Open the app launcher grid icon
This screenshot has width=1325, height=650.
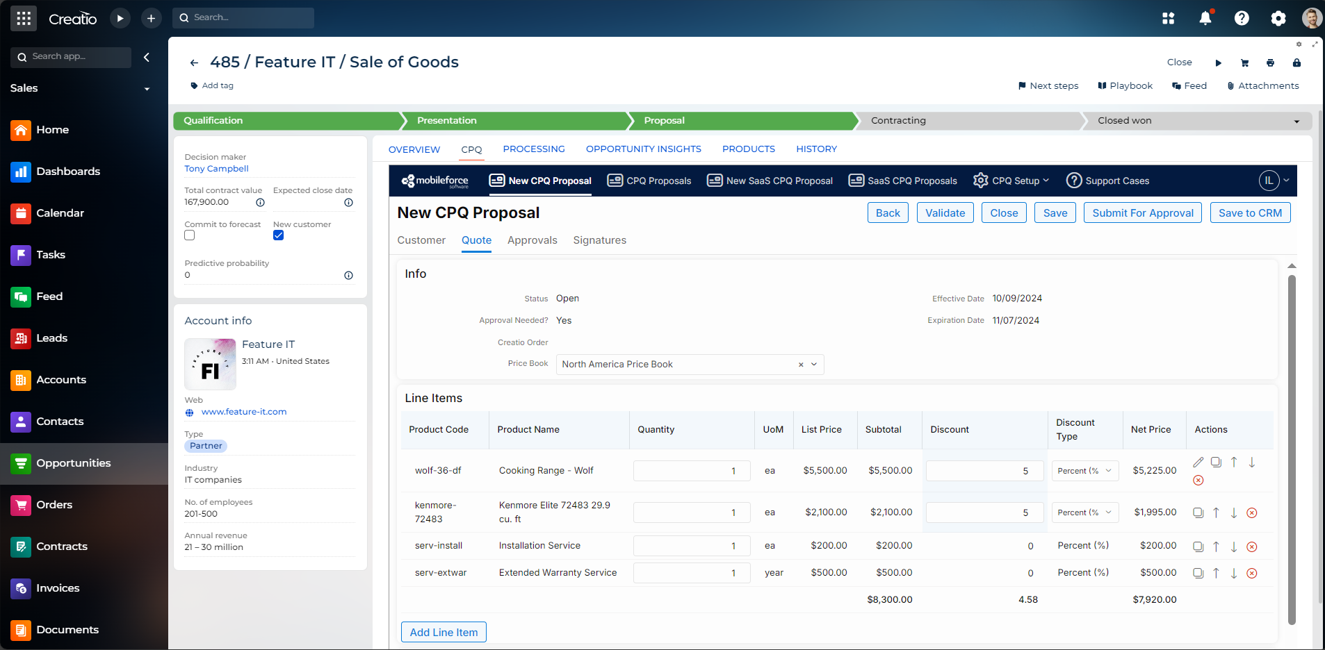(x=24, y=18)
